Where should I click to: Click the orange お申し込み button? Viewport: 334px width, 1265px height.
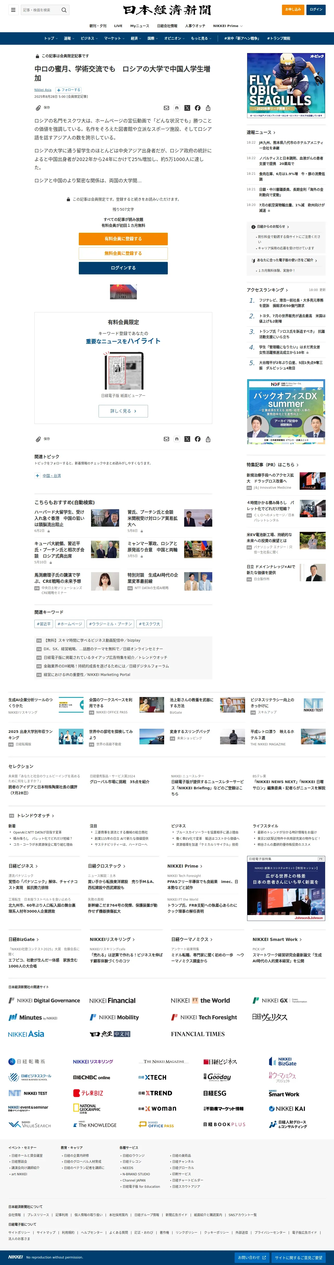pos(293,9)
